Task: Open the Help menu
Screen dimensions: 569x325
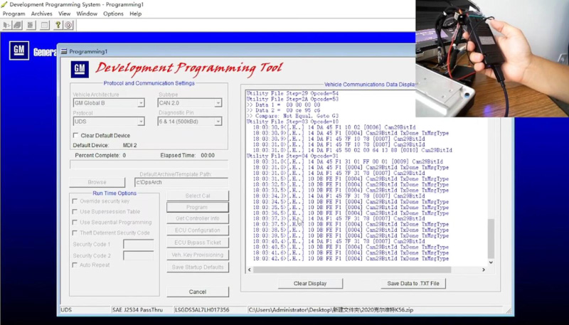Action: (x=135, y=14)
